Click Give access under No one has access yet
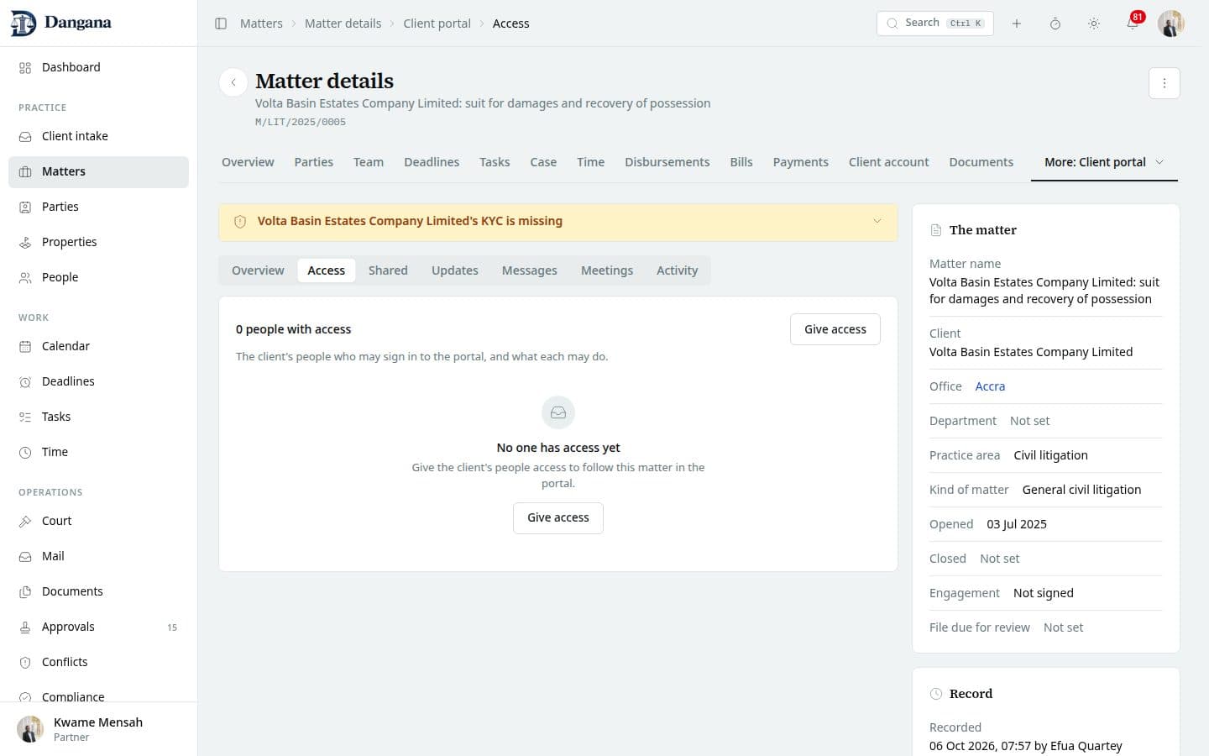The height and width of the screenshot is (756, 1209). [x=558, y=517]
